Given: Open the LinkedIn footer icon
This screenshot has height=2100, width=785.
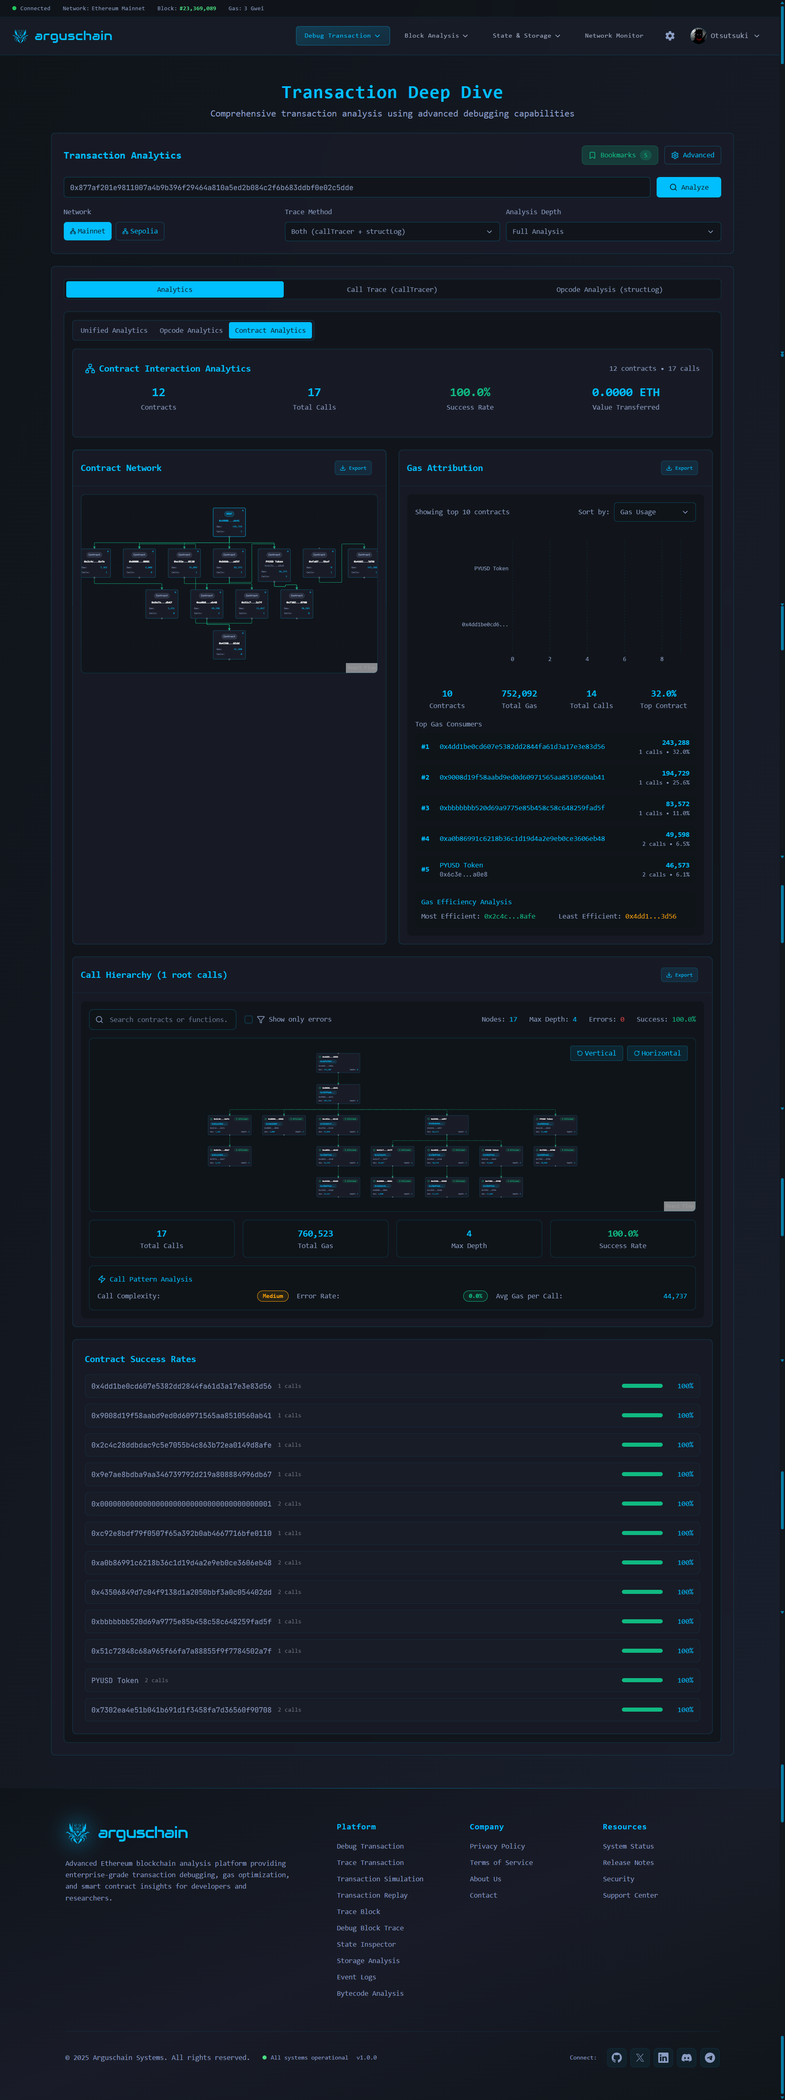Looking at the screenshot, I should coord(663,2057).
